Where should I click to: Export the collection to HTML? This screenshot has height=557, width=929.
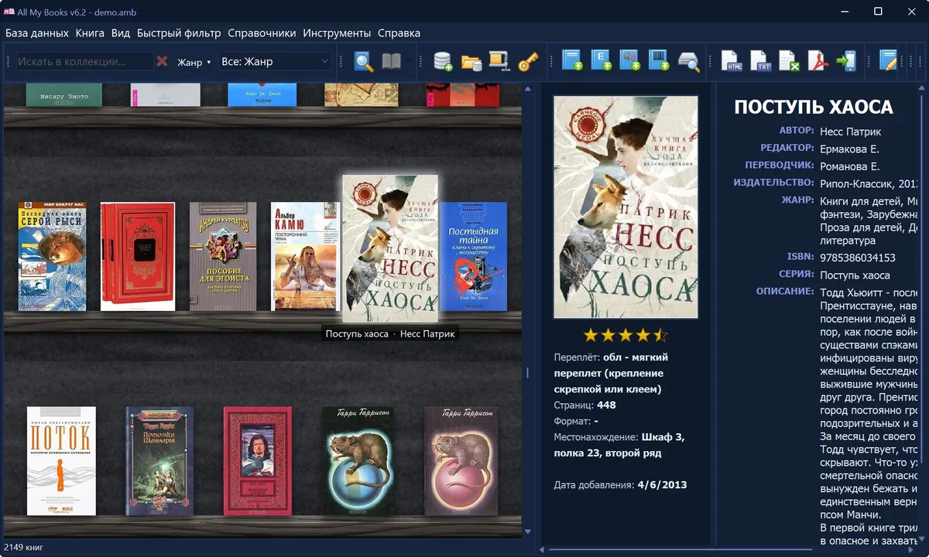coord(732,61)
